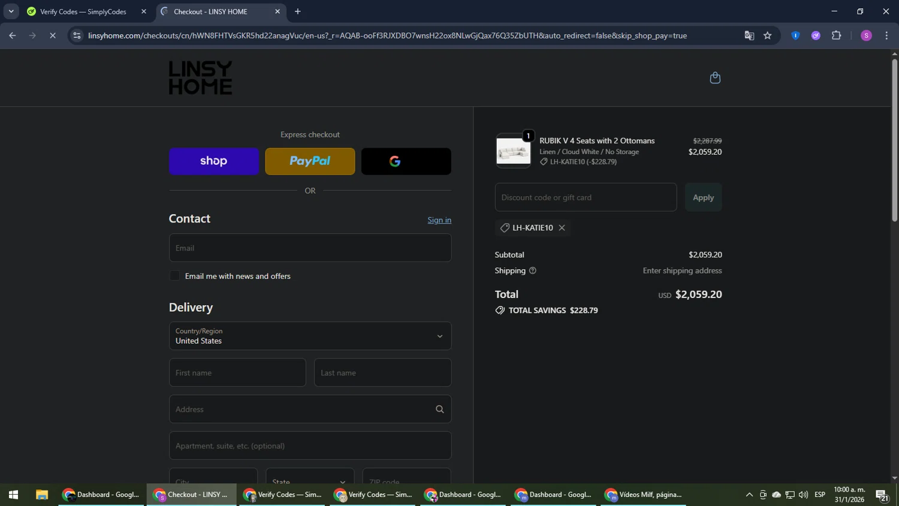Stop loading the page
Screen dimensions: 899x506
coord(53,36)
